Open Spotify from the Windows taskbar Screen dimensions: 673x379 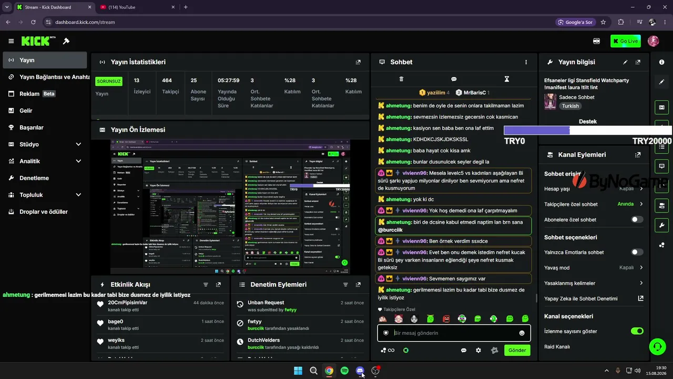tap(344, 371)
